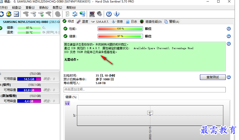Image resolution: width=239 pixels, height=140 pixels.
Task: Click the help icon next to 重复测试
Action: coord(229,77)
